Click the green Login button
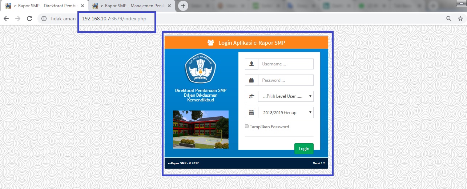 coord(304,149)
